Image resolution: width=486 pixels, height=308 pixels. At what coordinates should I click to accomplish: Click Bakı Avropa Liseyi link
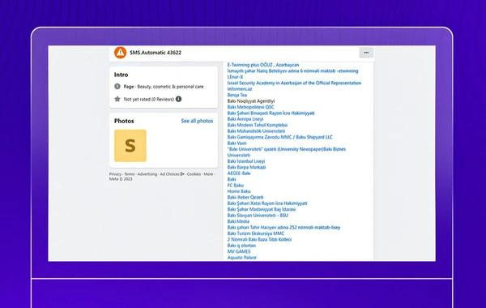(245, 119)
